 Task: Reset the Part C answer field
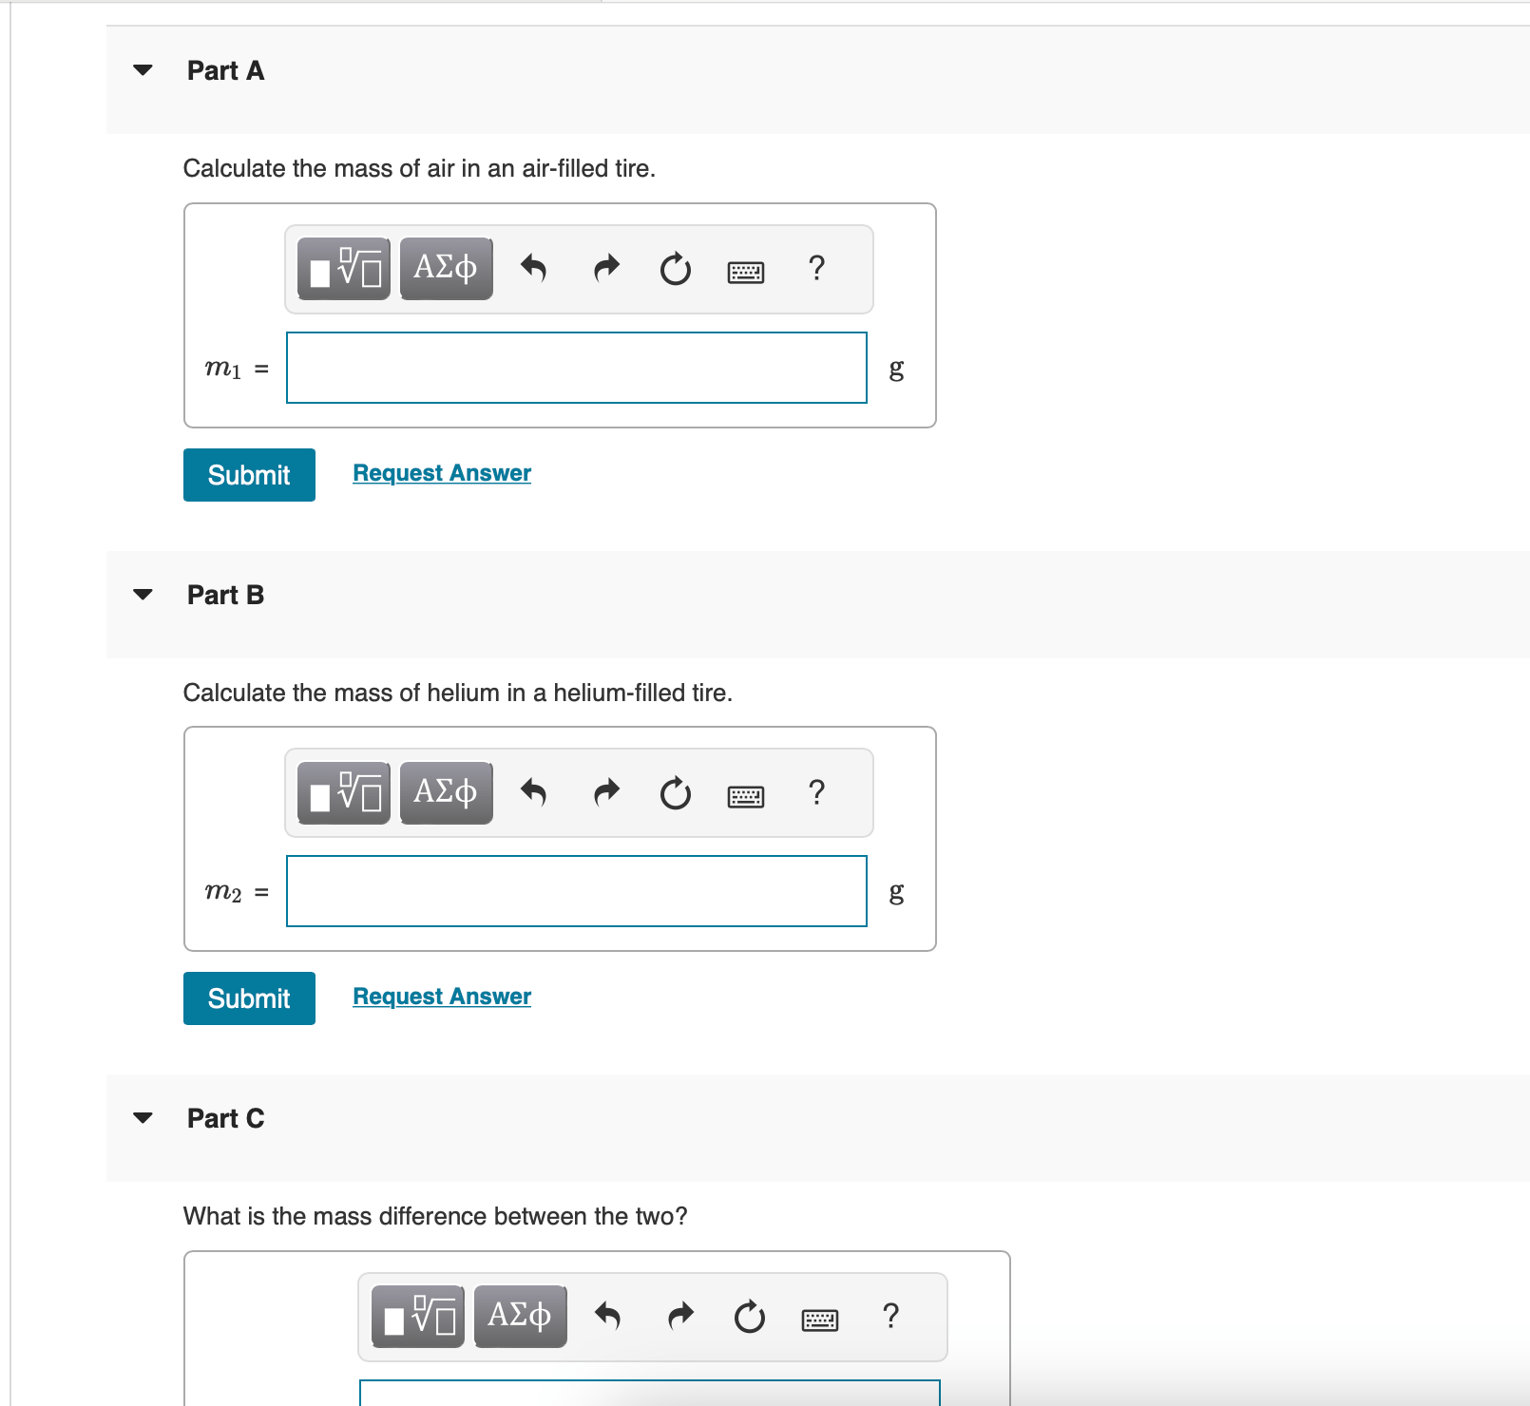click(750, 1318)
